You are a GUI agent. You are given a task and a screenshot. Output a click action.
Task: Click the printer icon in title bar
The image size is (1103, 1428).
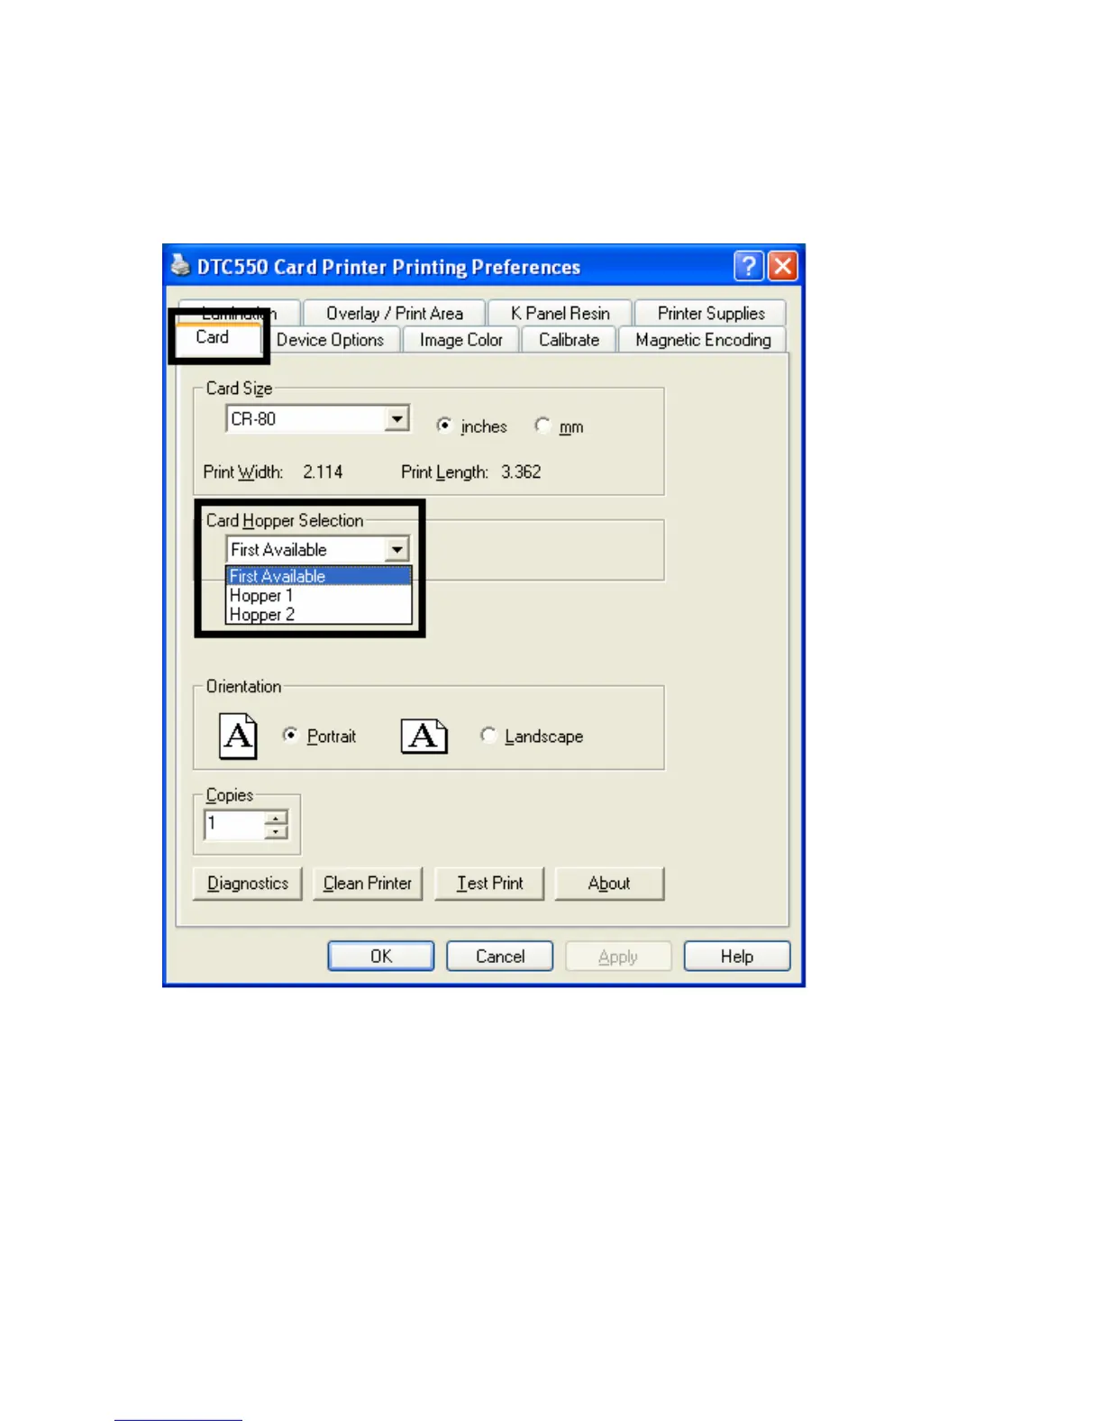click(x=181, y=265)
